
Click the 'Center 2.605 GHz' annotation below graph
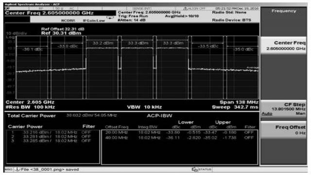30,102
